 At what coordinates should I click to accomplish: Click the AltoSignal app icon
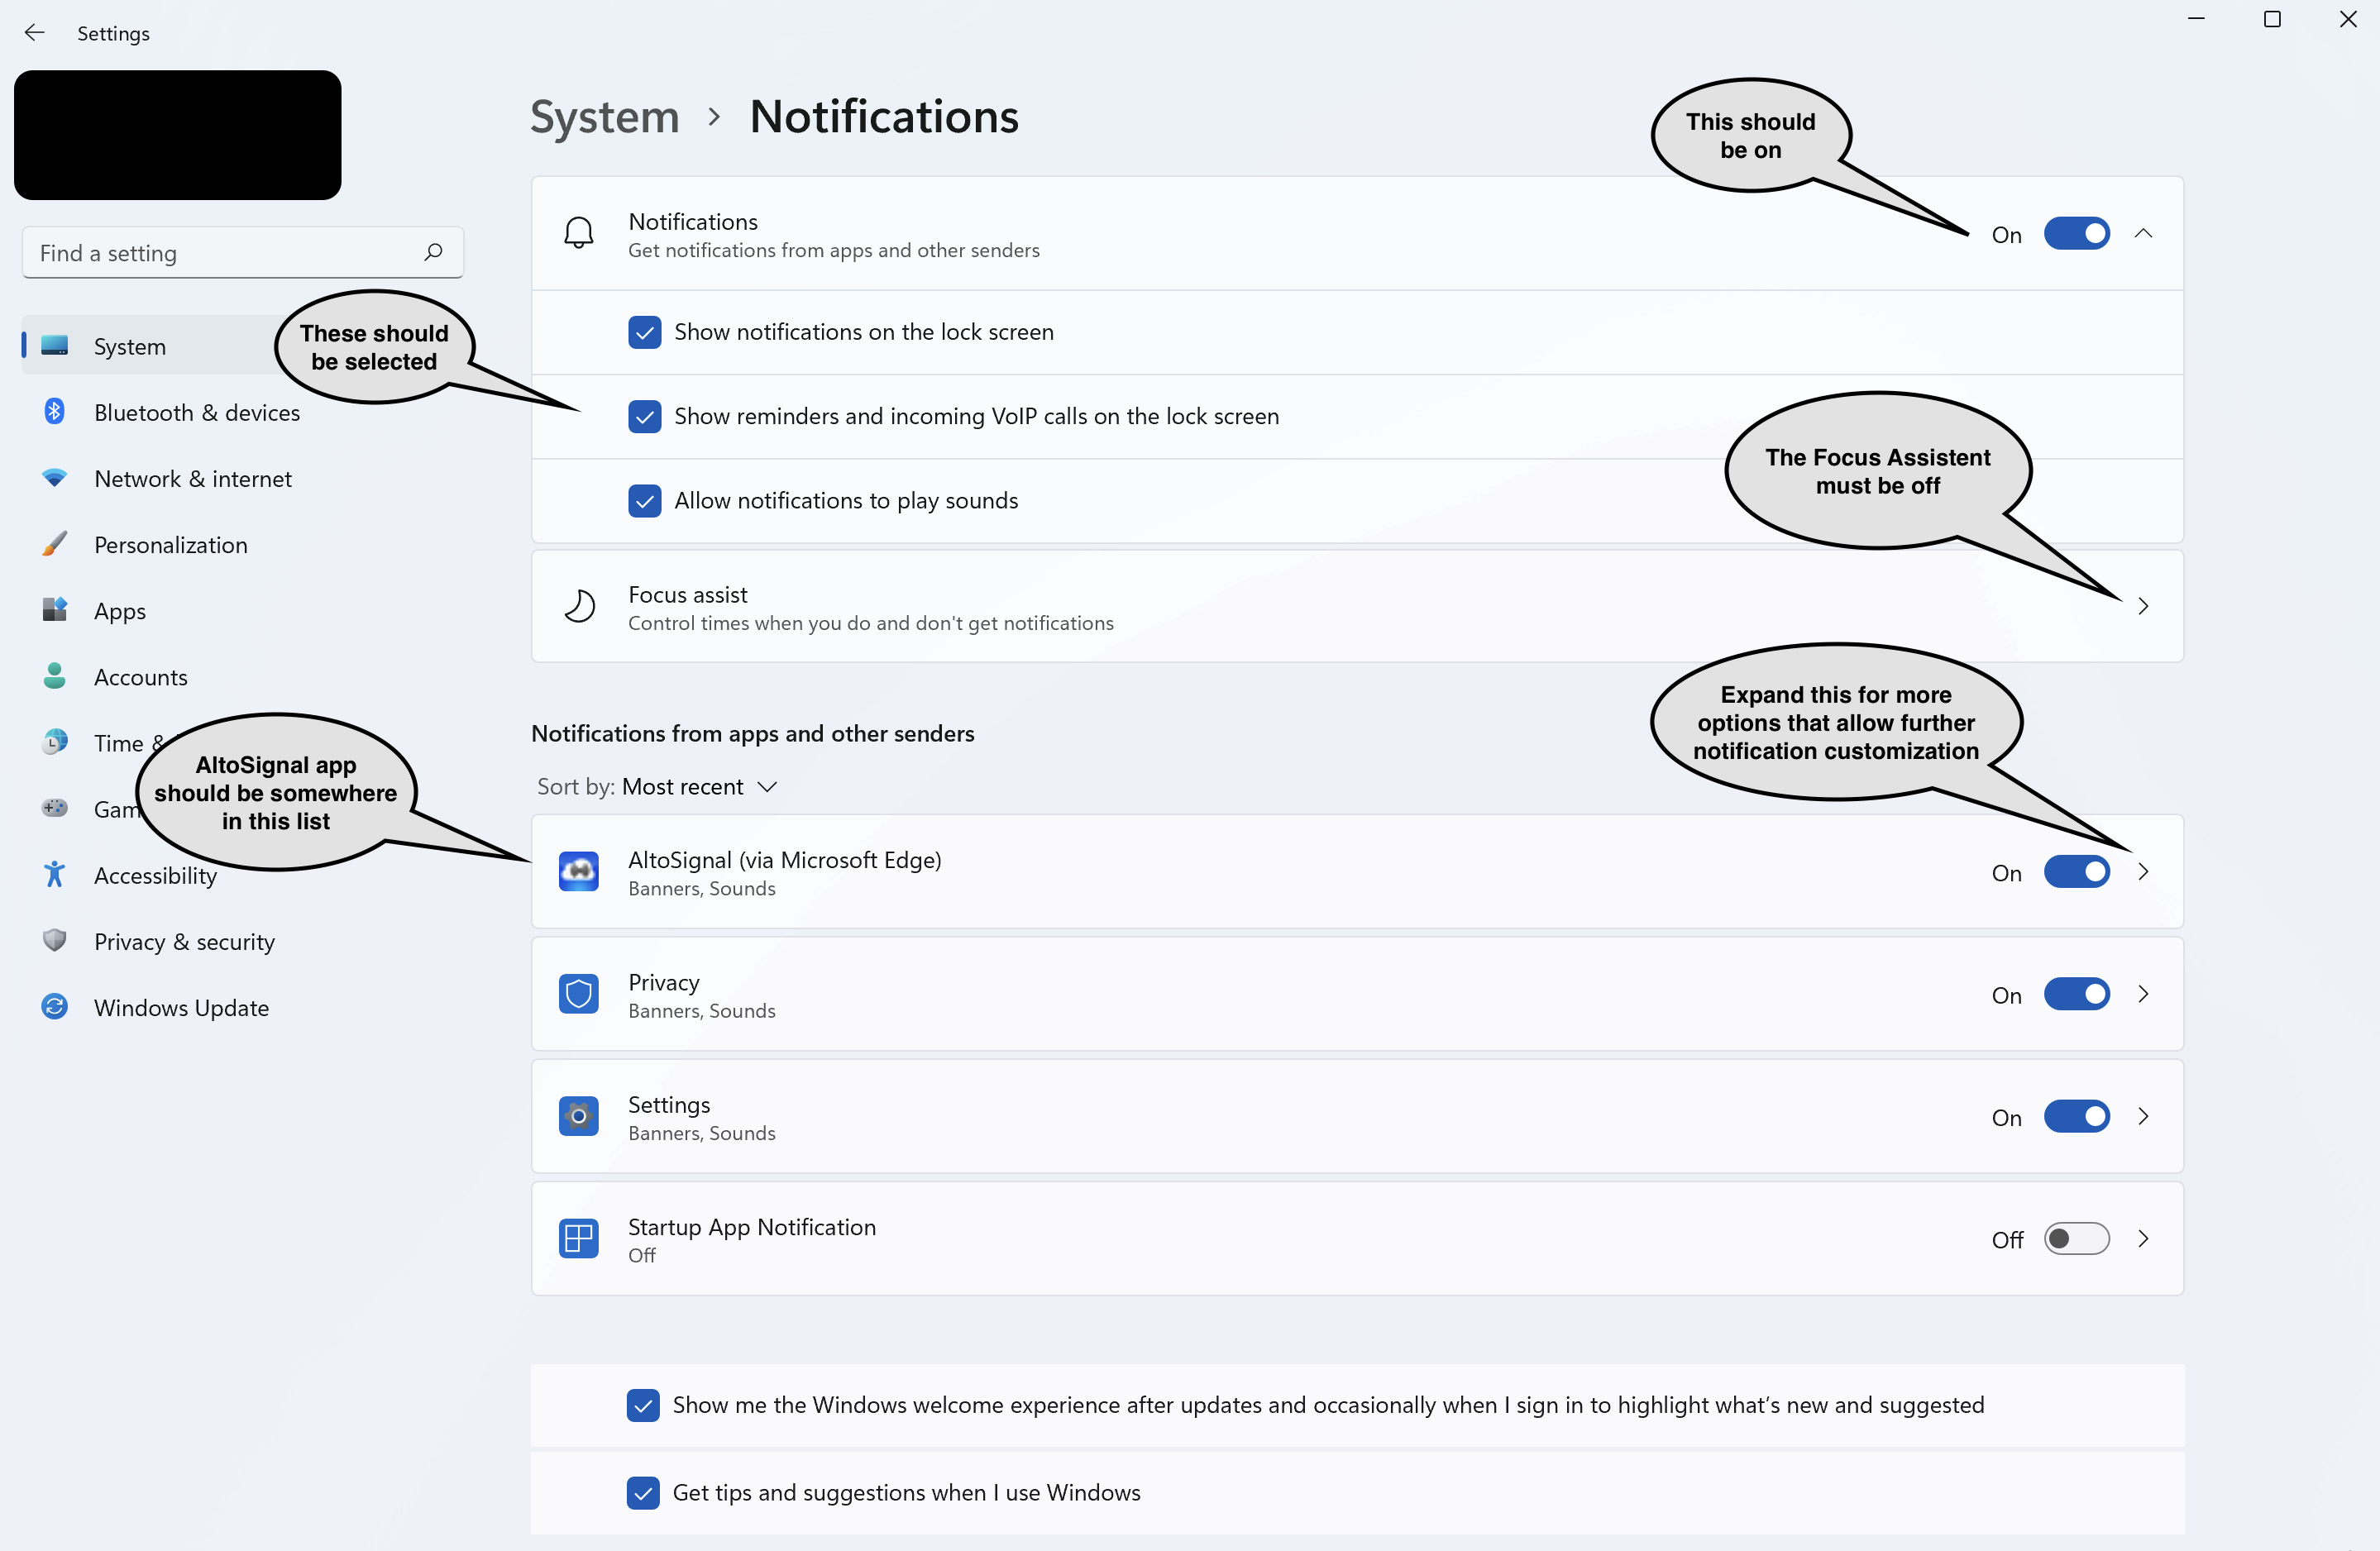(x=578, y=871)
